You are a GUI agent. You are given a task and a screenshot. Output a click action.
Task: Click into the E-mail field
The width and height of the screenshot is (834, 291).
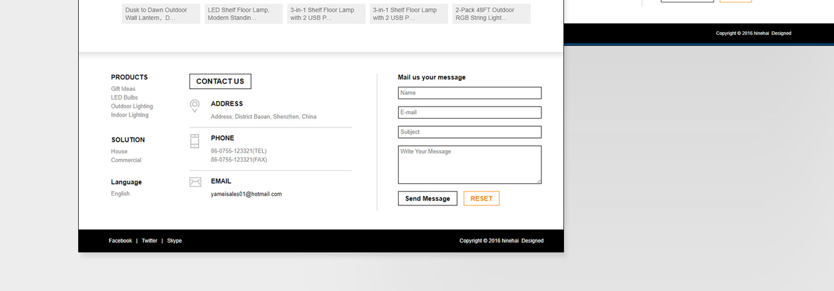(x=469, y=113)
